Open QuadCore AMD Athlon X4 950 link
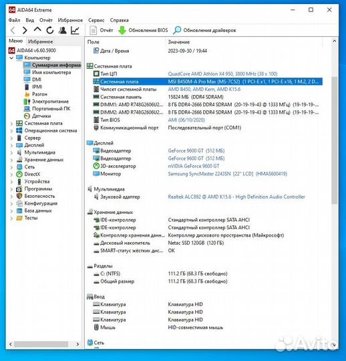 click(222, 74)
